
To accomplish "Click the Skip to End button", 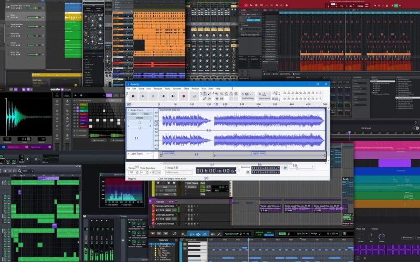I will point(173,96).
